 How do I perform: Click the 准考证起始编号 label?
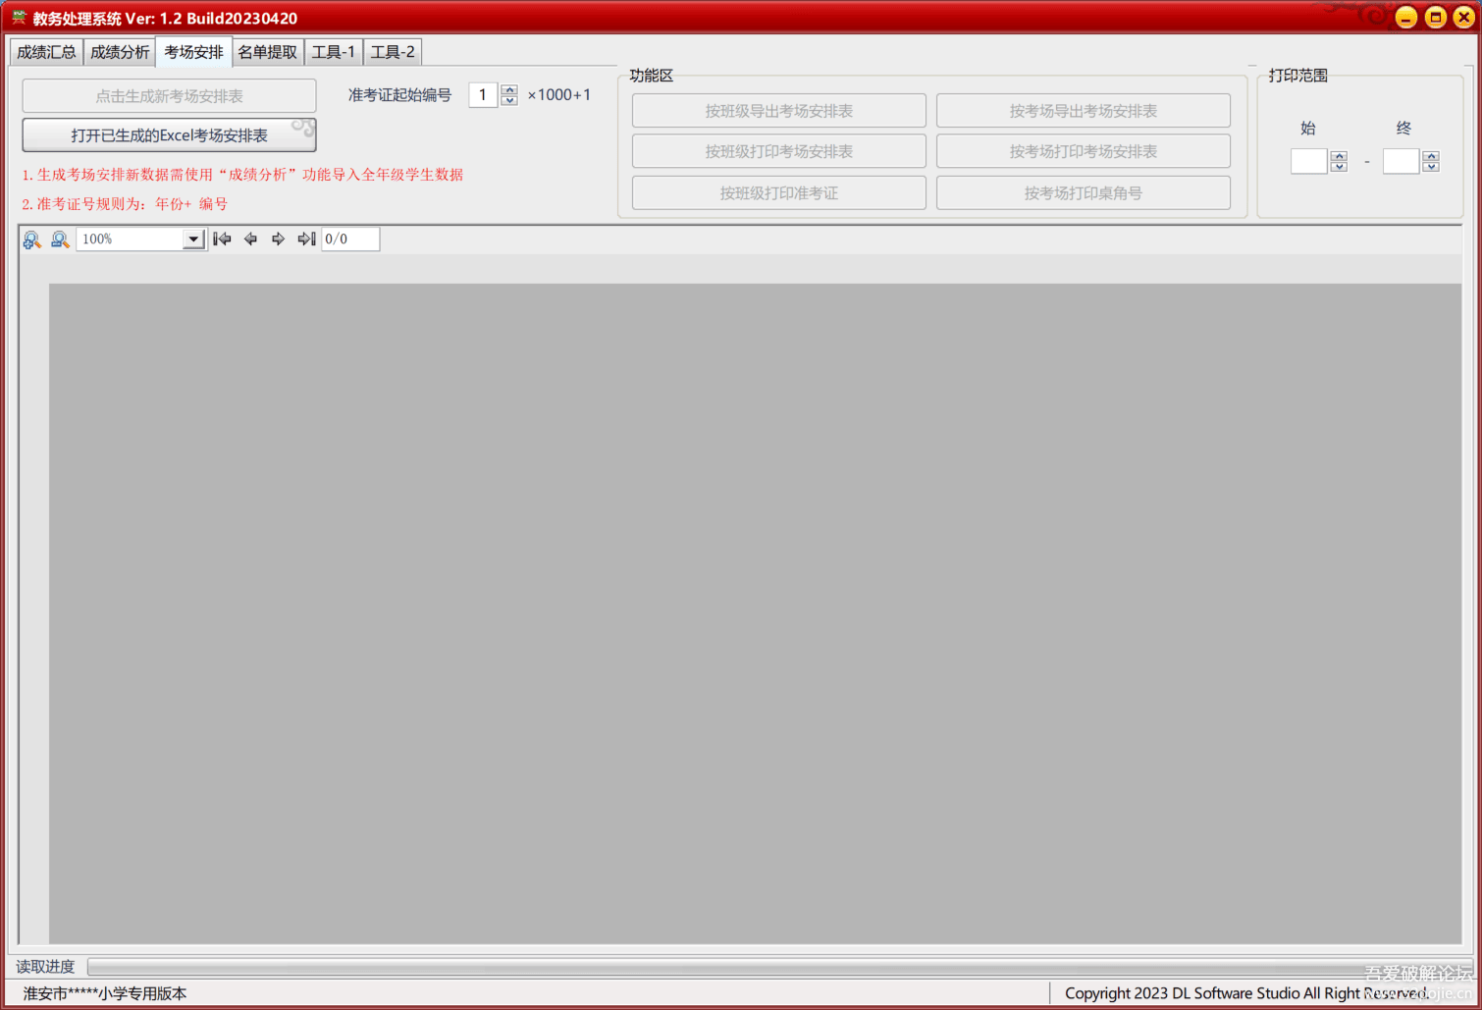pos(399,95)
